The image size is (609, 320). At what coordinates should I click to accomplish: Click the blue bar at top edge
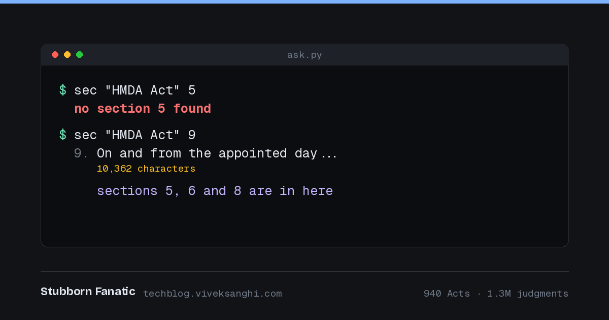(304, 2)
